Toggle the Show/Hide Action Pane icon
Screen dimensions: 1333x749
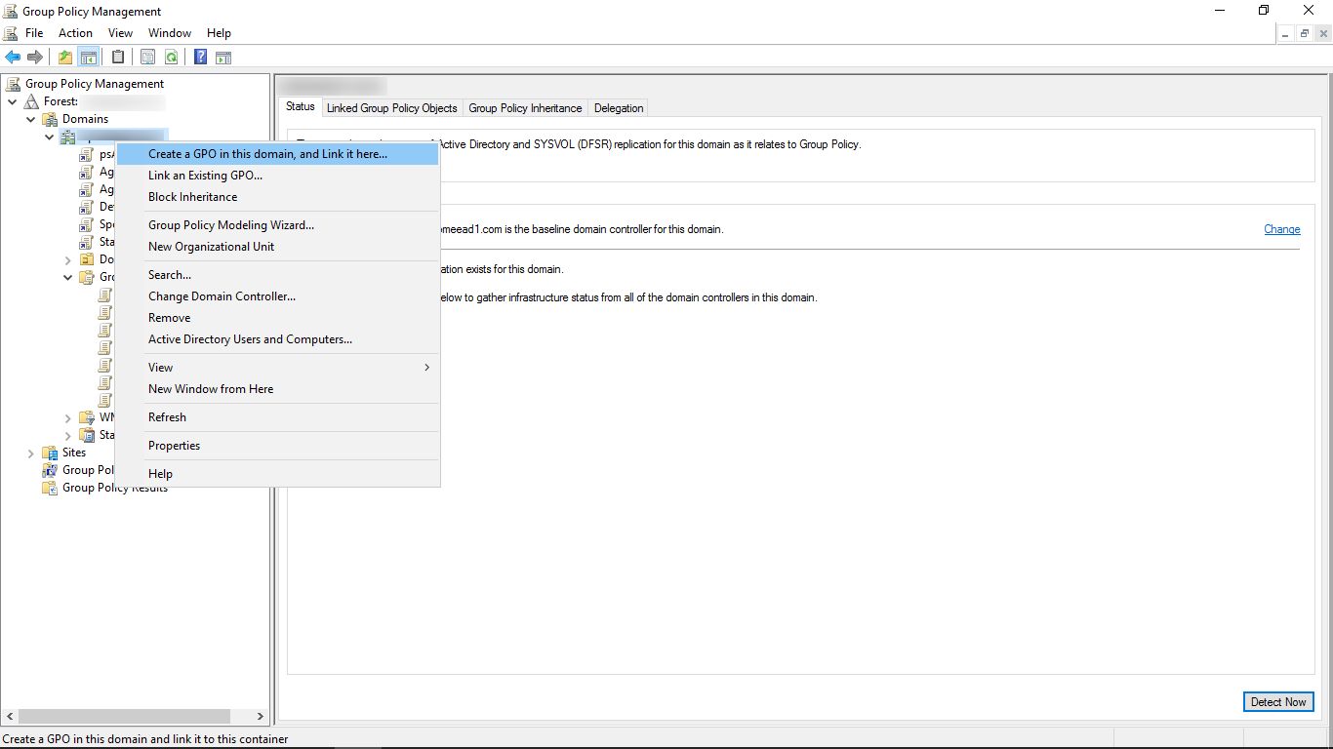click(x=223, y=57)
